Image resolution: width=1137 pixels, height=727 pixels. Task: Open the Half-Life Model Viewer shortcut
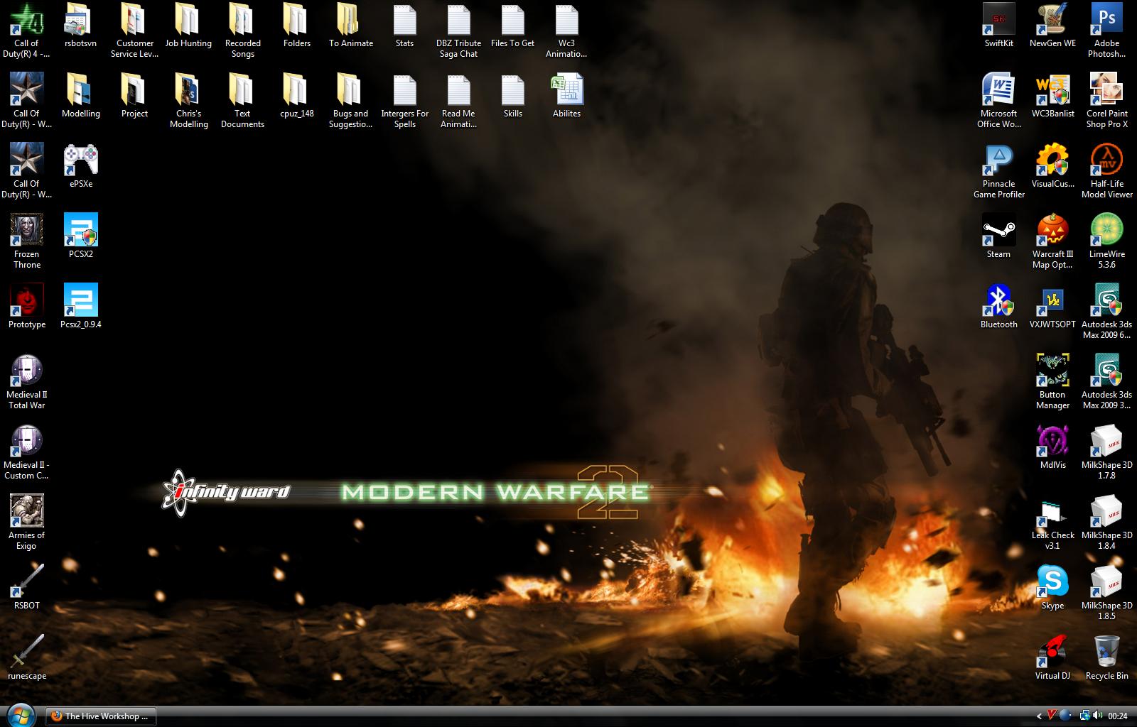[x=1106, y=171]
